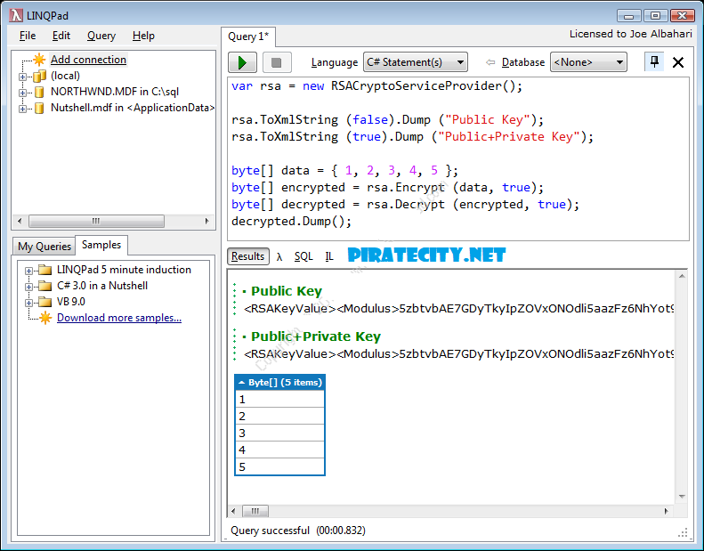
Task: Expand the NORTHWND.MDF connection node
Action: [22, 93]
